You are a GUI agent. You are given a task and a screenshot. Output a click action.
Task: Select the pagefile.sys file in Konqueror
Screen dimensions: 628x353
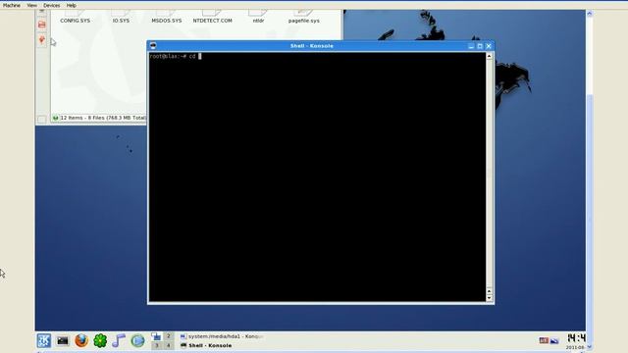pyautogui.click(x=303, y=17)
